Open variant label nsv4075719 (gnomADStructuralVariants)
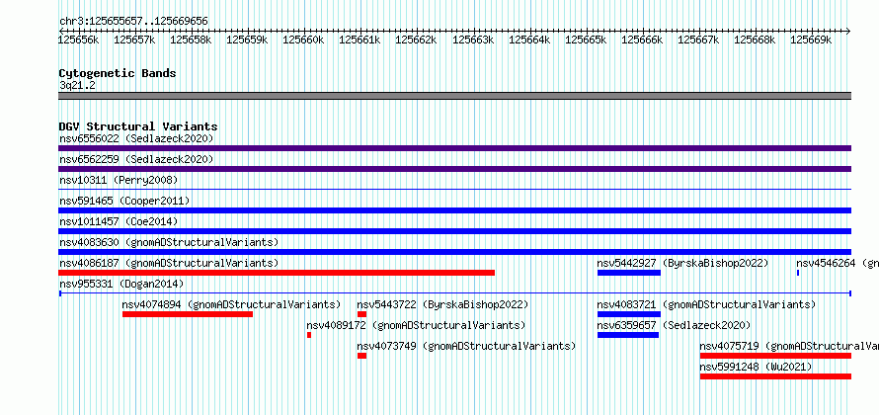The width and height of the screenshot is (879, 415). coord(789,346)
